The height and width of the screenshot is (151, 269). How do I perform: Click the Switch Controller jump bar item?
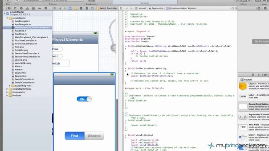pyautogui.click(x=107, y=8)
